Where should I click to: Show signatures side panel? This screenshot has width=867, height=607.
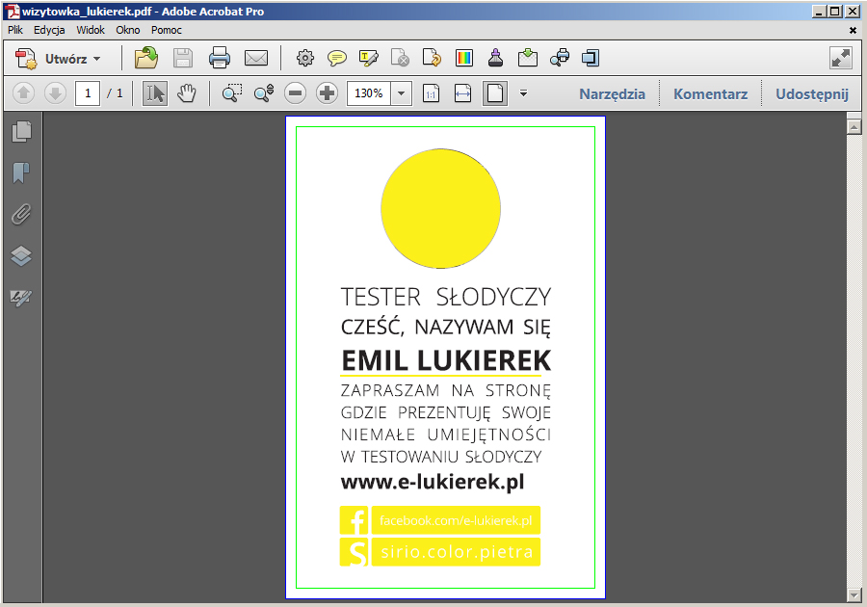pos(21,298)
